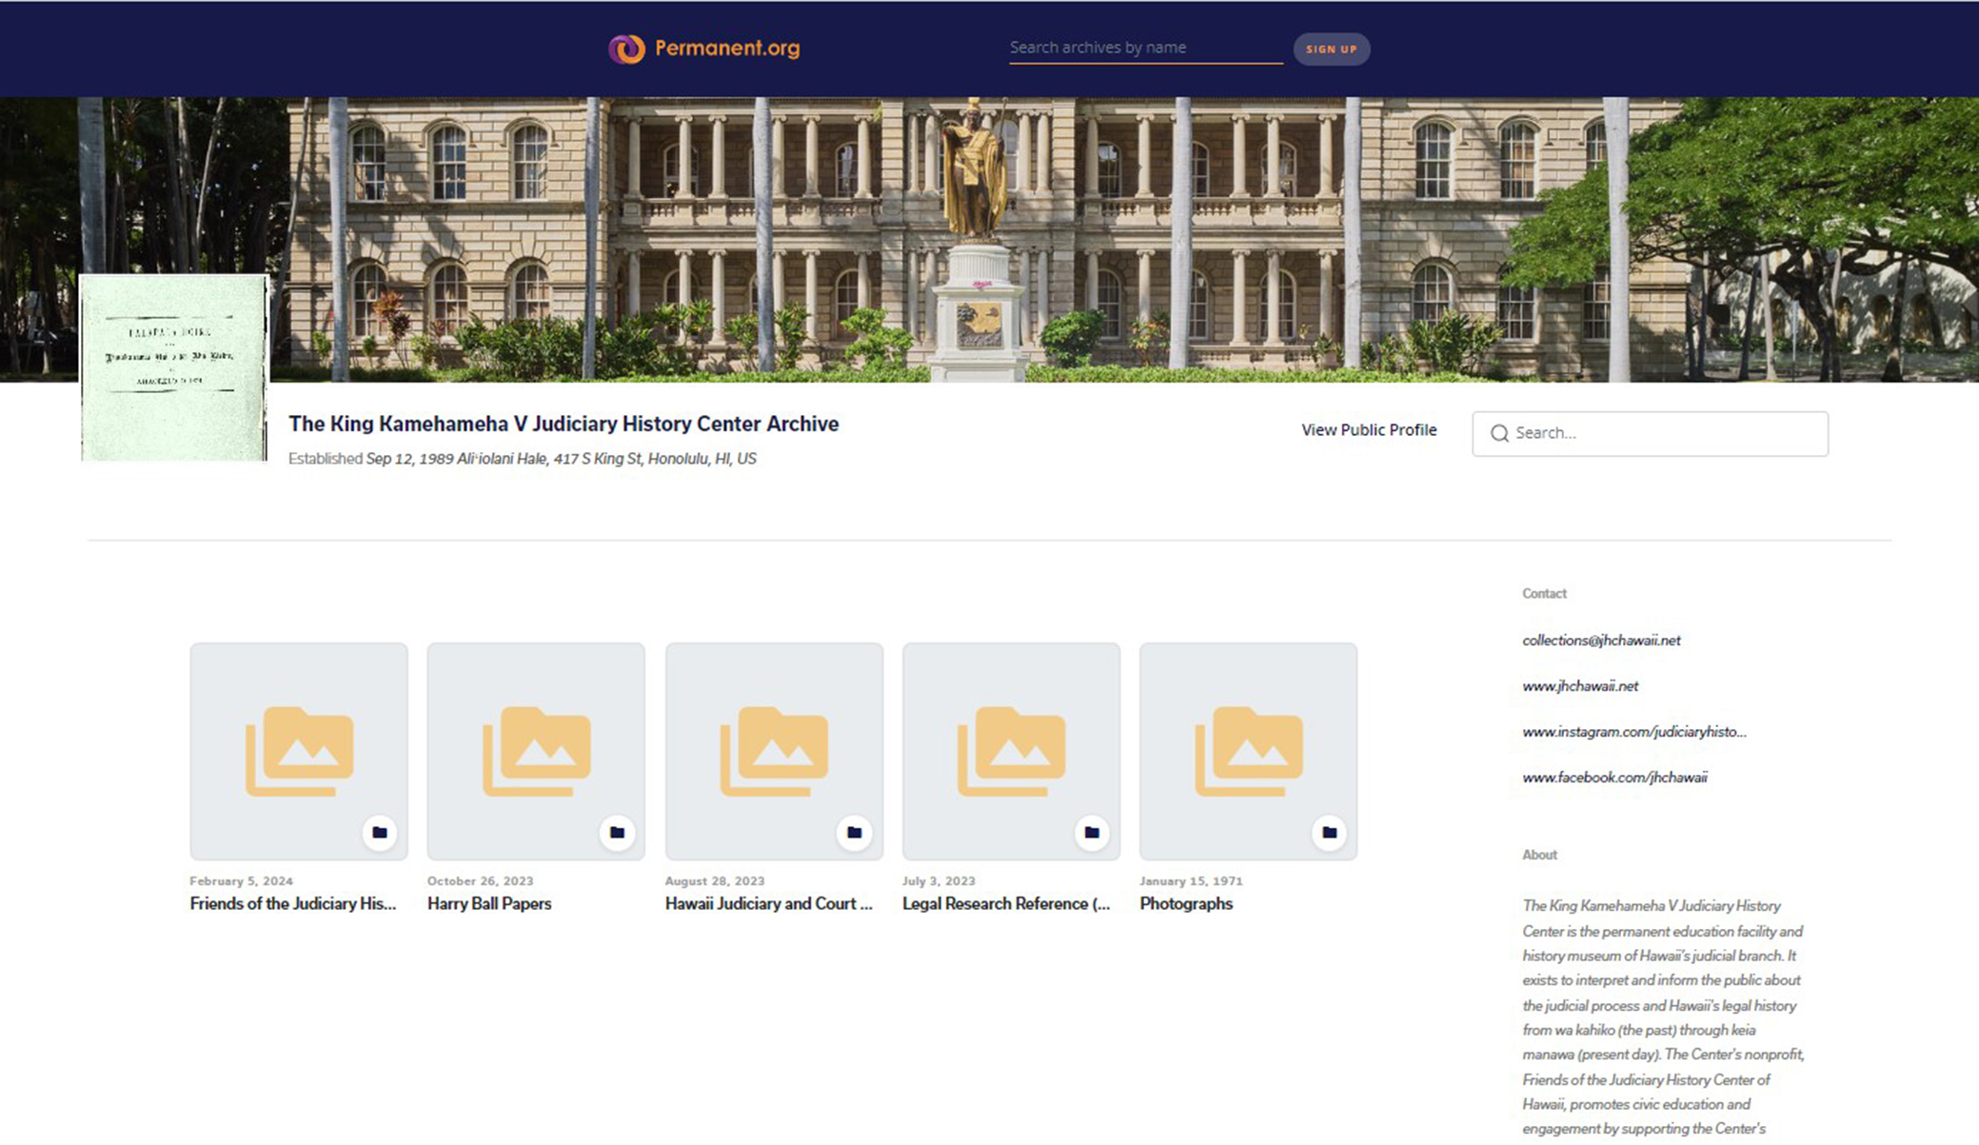Click folder badge icon on Hawaii Judiciary and Court card
This screenshot has height=1145, width=1979.
pos(854,832)
